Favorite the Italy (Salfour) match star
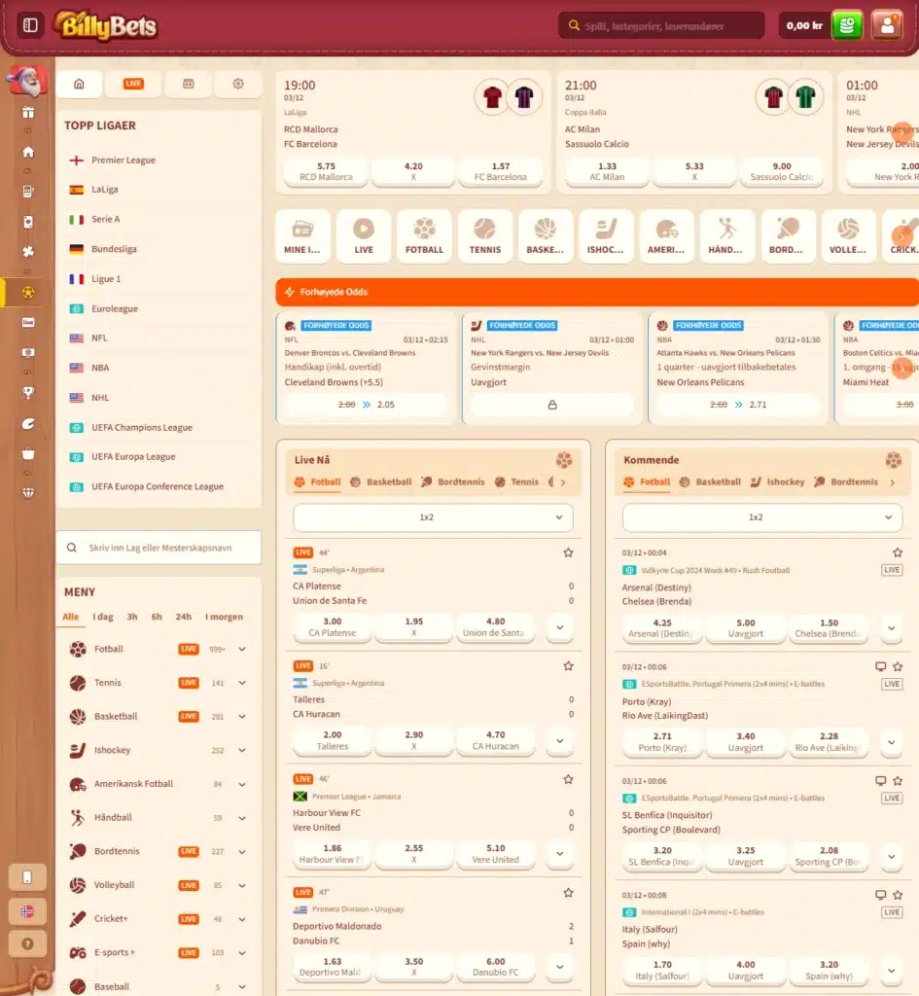The image size is (919, 996). click(x=898, y=895)
